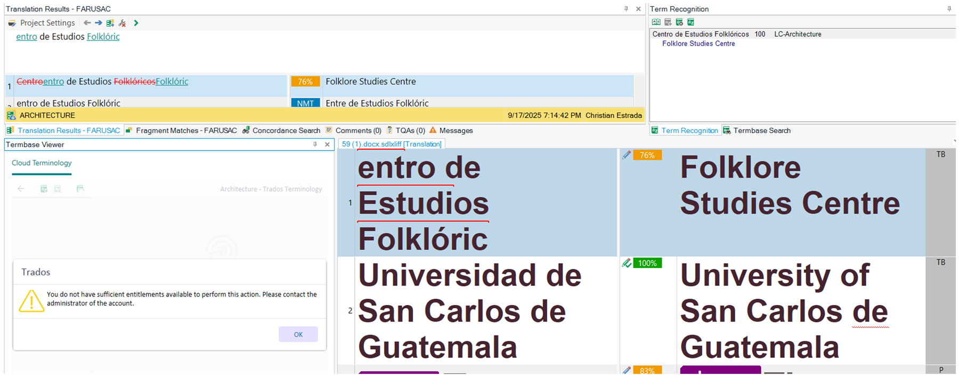Click segment number 1 in editor
Image resolution: width=959 pixels, height=377 pixels.
350,203
